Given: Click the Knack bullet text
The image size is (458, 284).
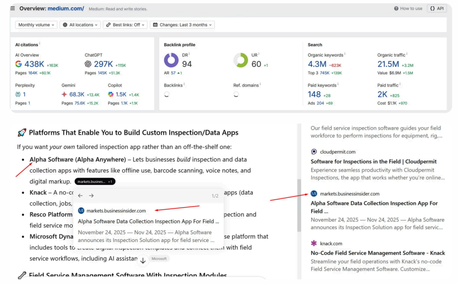Looking at the screenshot, I should click(x=38, y=192).
